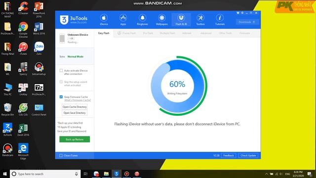Click the taskbar search box
This screenshot has width=316, height=178.
[45, 174]
